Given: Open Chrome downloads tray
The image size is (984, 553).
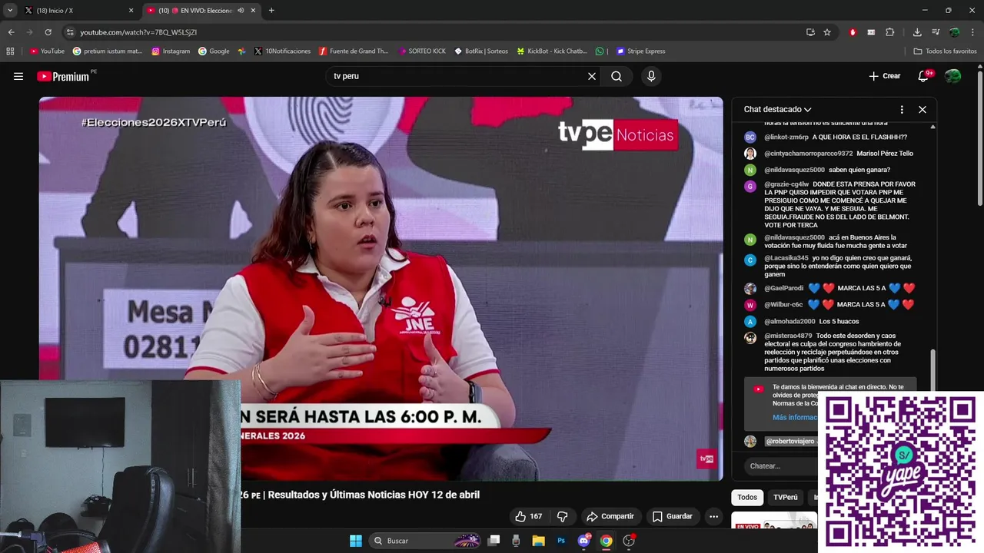Looking at the screenshot, I should 917,32.
